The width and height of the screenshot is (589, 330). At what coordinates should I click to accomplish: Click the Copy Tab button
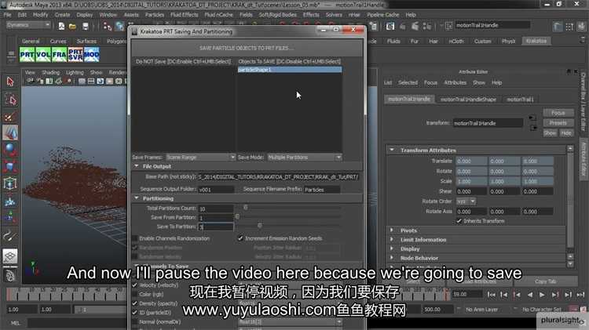coord(545,281)
